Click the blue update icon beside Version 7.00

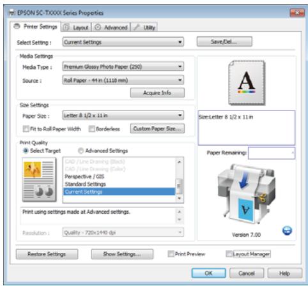click(x=287, y=230)
